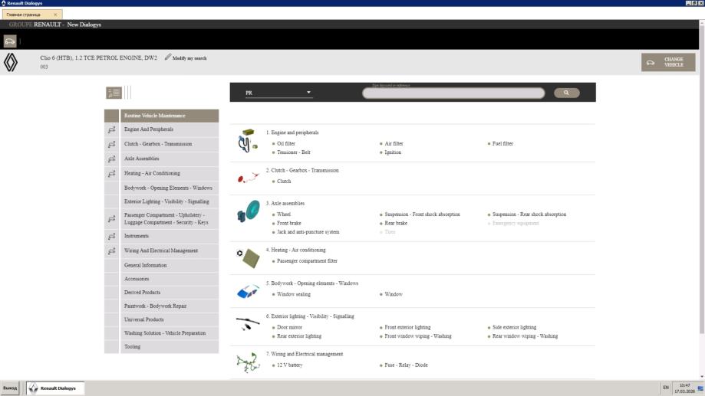Click the CHANGE VEHICLE button

pyautogui.click(x=668, y=62)
